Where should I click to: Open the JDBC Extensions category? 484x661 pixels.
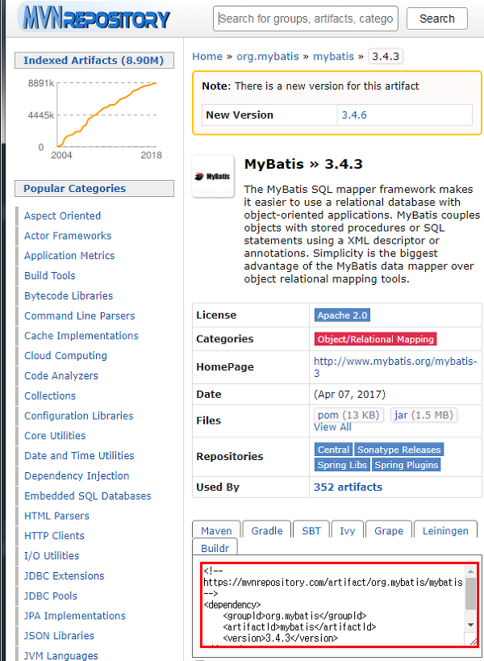(64, 575)
